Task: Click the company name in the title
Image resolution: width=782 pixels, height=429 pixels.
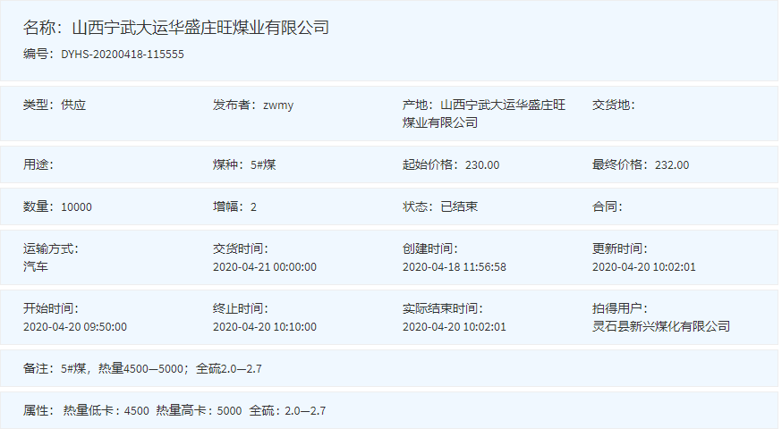Action: [200, 28]
